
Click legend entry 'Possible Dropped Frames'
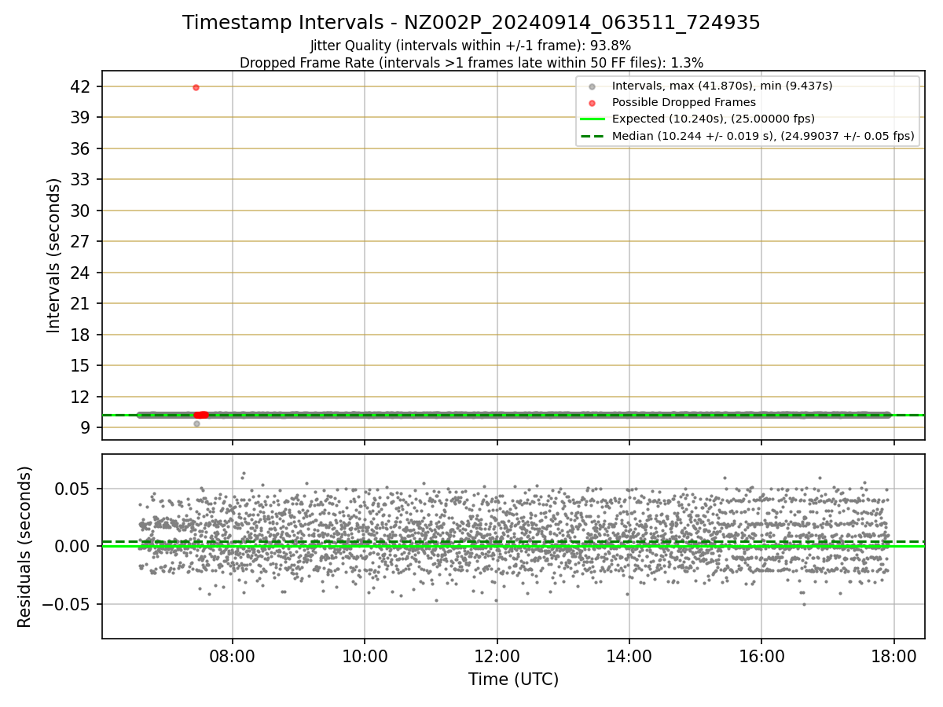tap(684, 102)
